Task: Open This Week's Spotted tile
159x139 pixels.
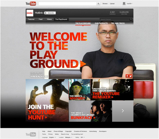Action: pyautogui.click(x=79, y=90)
